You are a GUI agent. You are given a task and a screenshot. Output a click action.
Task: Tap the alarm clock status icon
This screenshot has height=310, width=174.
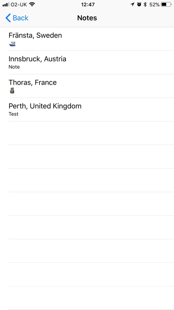coord(139,5)
